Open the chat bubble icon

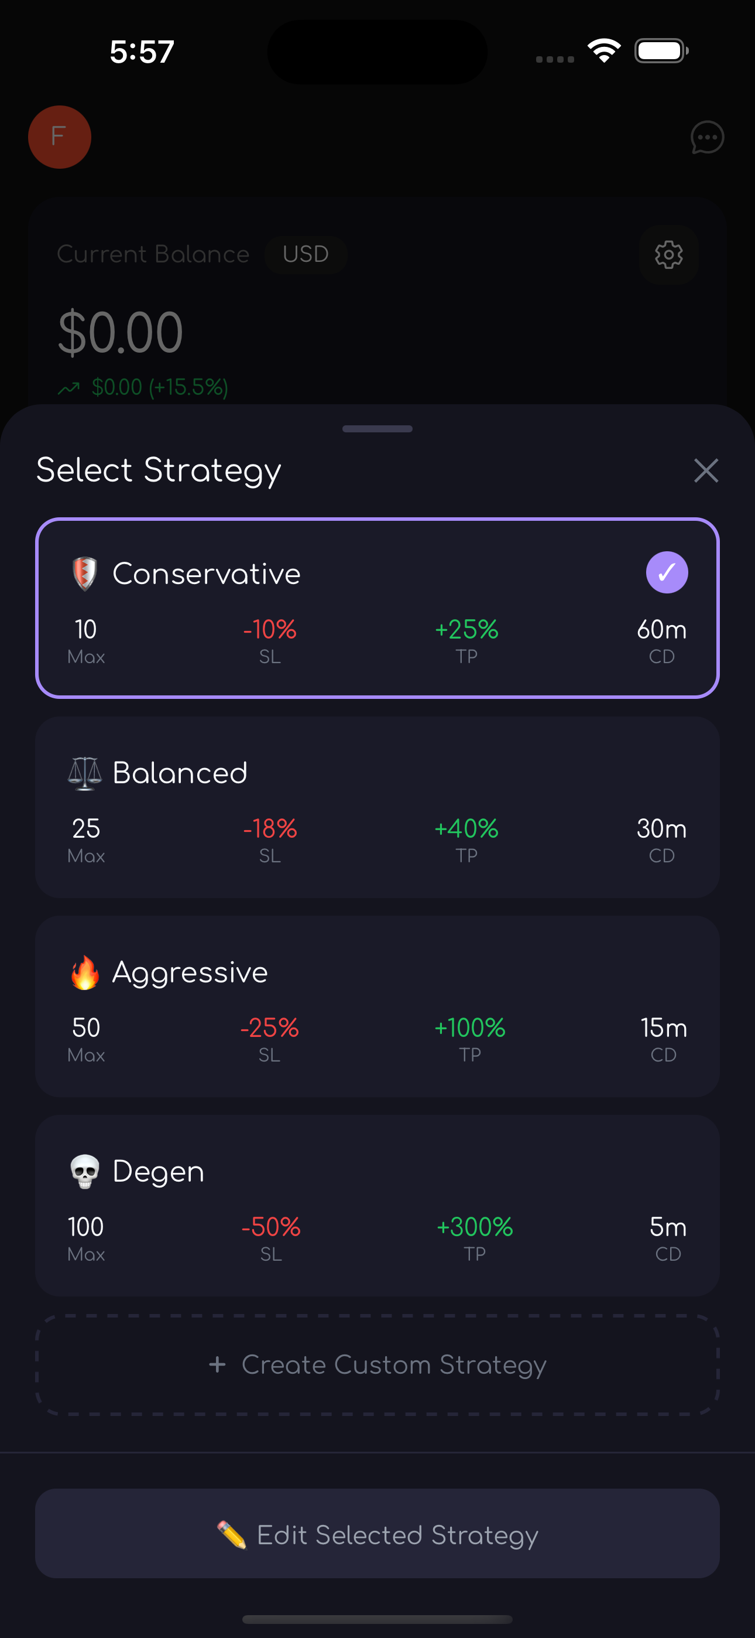(706, 137)
